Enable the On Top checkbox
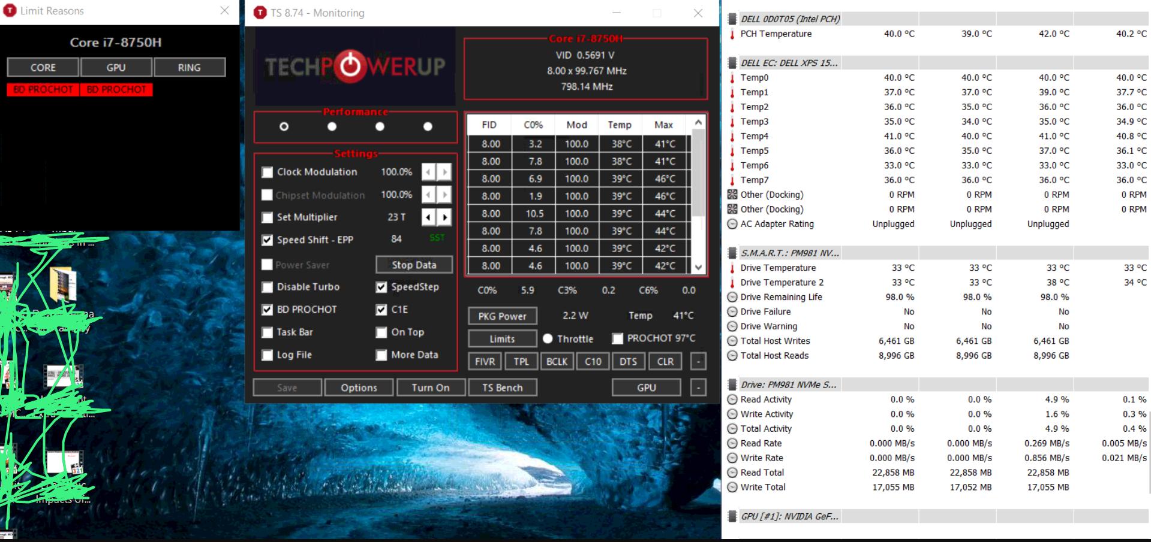This screenshot has height=542, width=1151. point(381,332)
